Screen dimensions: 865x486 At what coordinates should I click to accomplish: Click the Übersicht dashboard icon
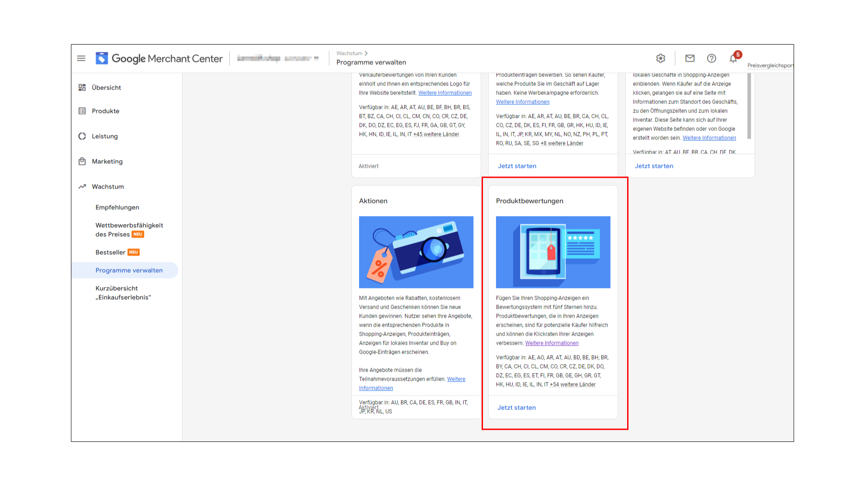[82, 87]
